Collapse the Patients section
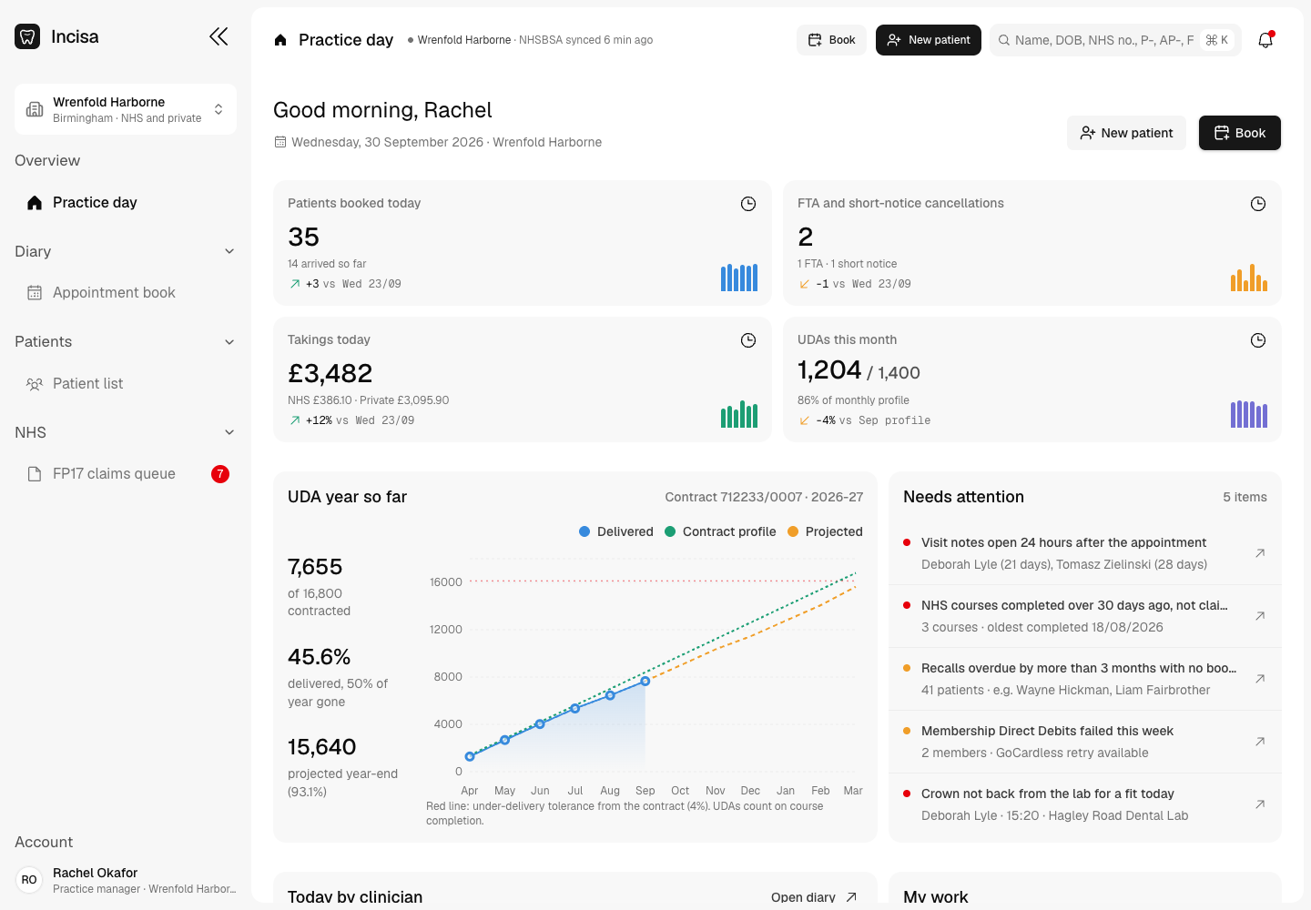The image size is (1311, 910). coord(126,341)
